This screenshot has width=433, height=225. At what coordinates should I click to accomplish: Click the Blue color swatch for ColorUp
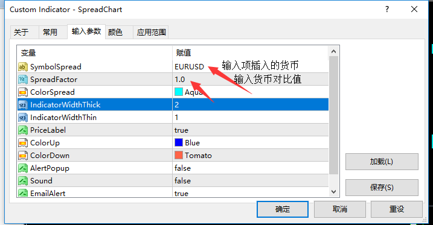pyautogui.click(x=179, y=142)
